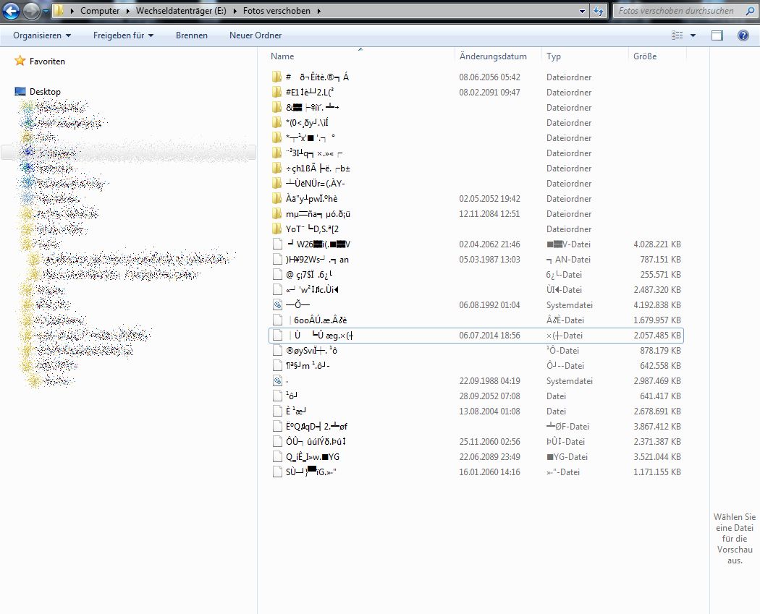Open the Freigeben für dropdown menu
The height and width of the screenshot is (614, 760).
pyautogui.click(x=123, y=35)
